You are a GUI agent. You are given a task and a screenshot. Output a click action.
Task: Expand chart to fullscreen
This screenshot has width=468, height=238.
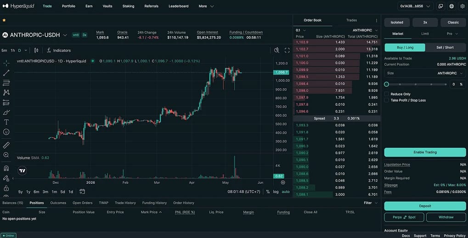pyautogui.click(x=287, y=50)
